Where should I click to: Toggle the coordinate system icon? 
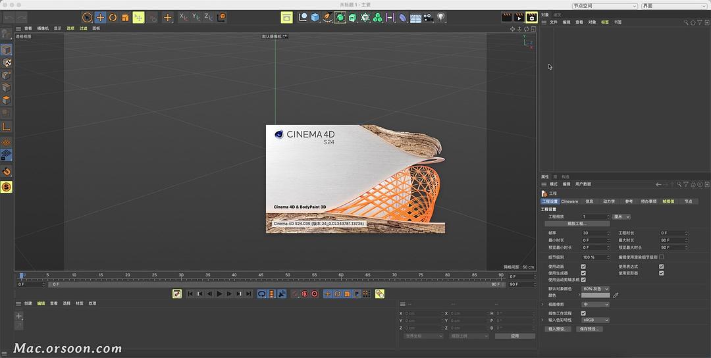222,17
